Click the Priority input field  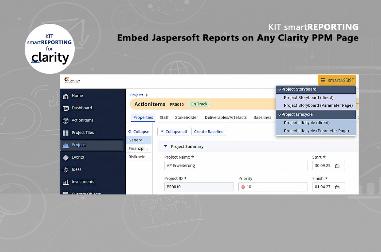coord(273,187)
